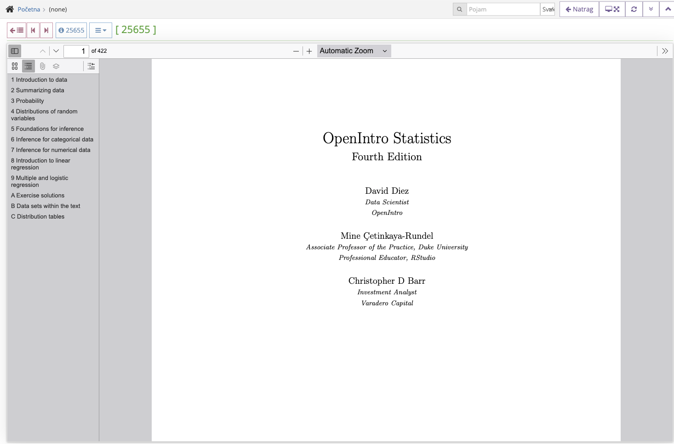674x444 pixels.
Task: Open PDF viewer tools menu
Action: coord(665,51)
